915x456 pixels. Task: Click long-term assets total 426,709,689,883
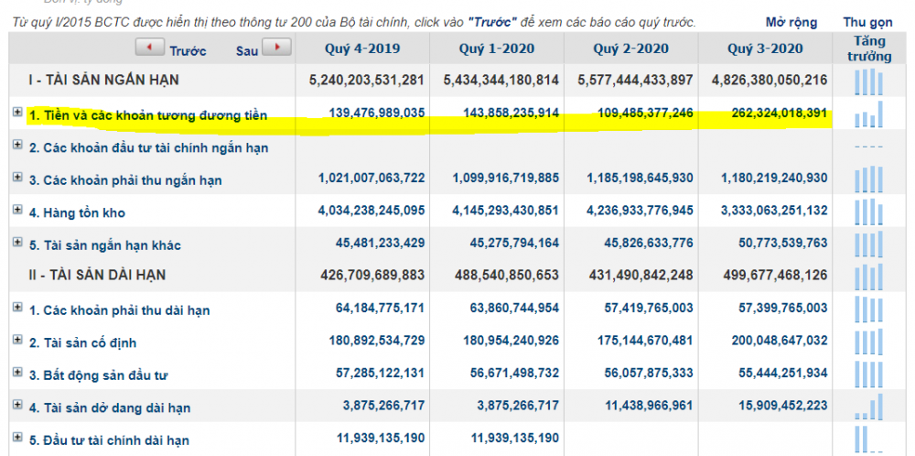point(371,275)
